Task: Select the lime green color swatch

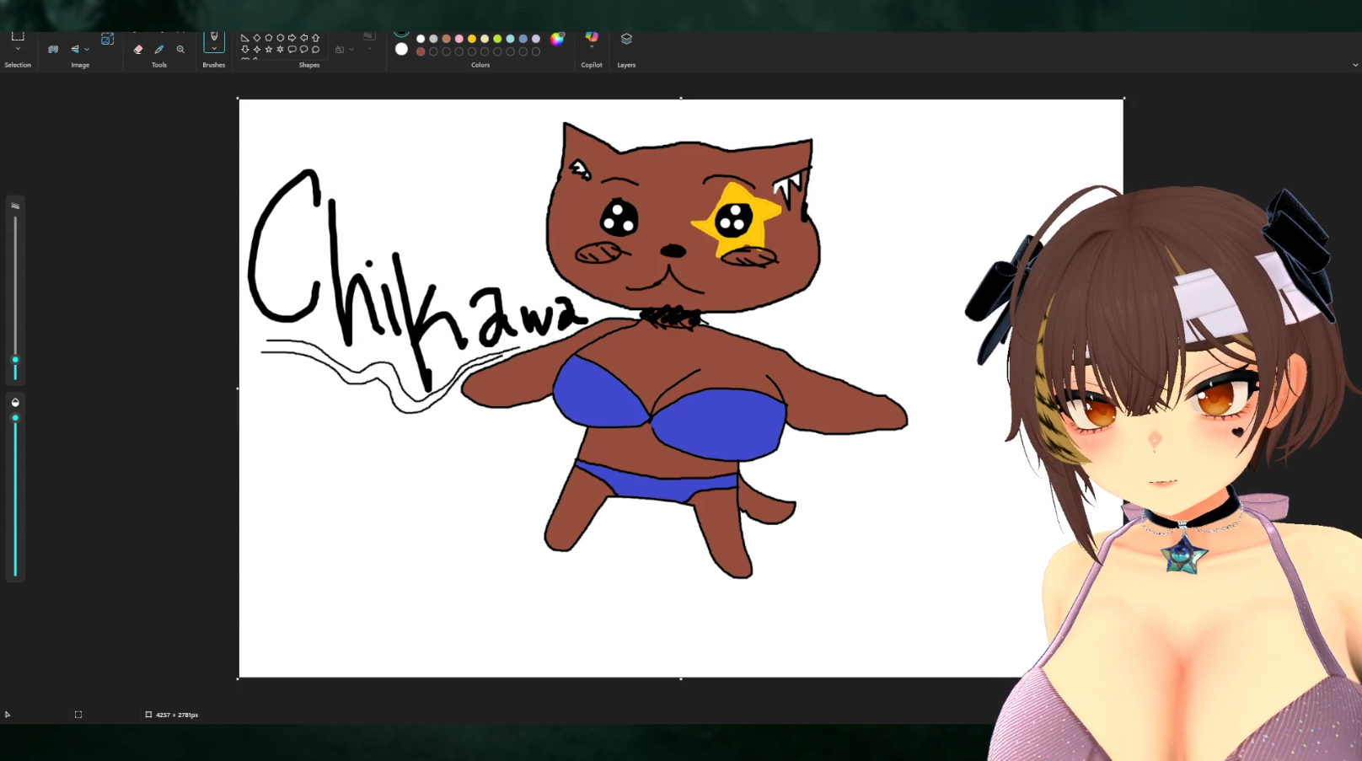Action: (497, 39)
